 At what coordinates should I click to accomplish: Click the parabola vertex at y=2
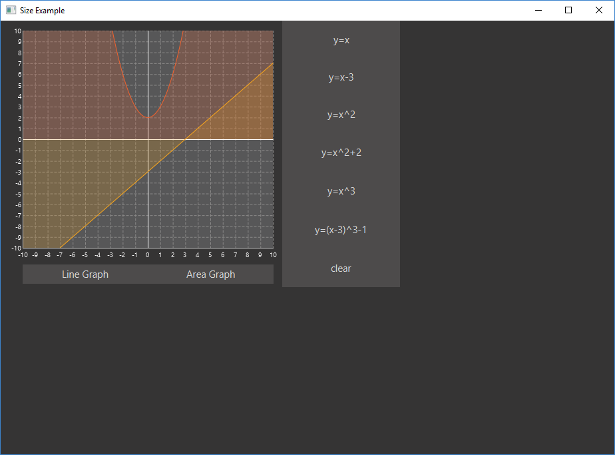point(148,117)
